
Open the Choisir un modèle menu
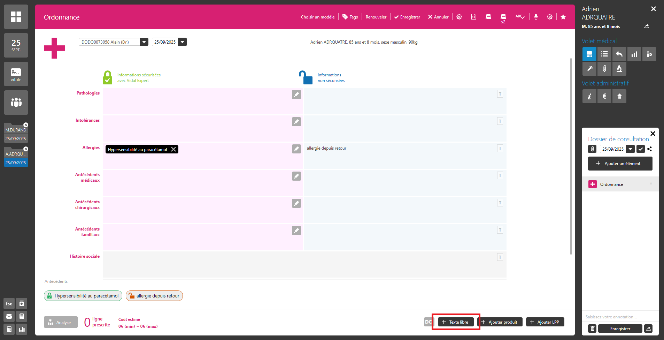pos(317,17)
